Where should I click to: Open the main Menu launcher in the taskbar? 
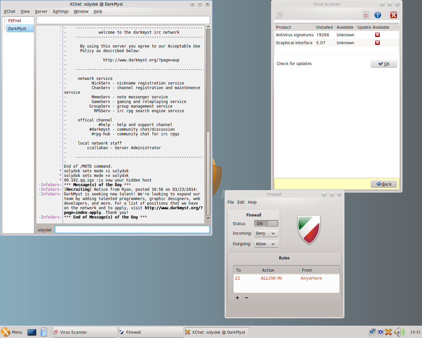coord(12,332)
